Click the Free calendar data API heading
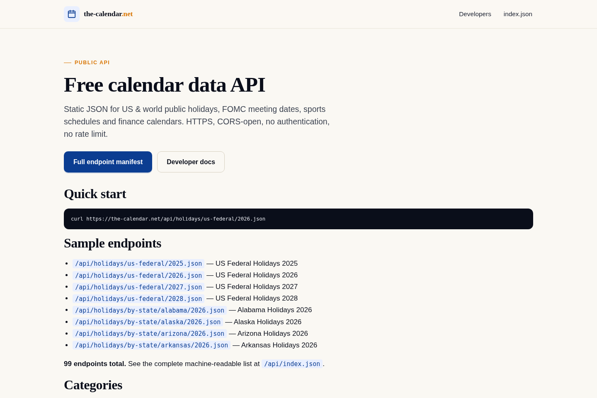Screen dimensions: 597x398 [x=165, y=85]
